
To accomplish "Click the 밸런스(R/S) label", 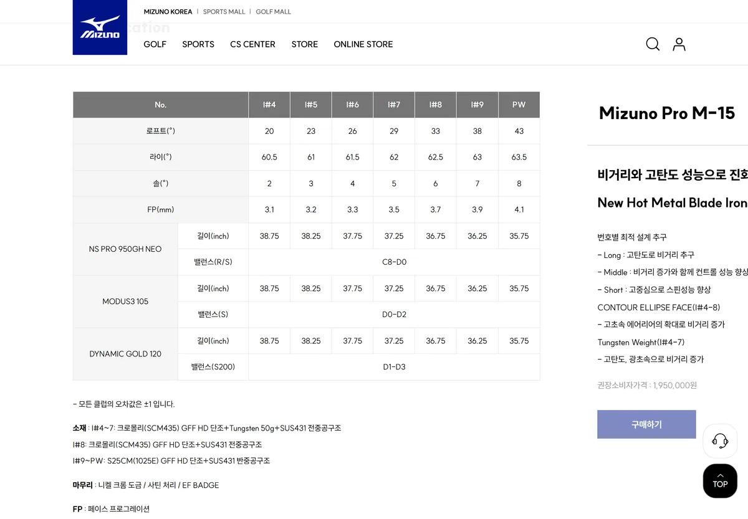I will click(x=213, y=262).
